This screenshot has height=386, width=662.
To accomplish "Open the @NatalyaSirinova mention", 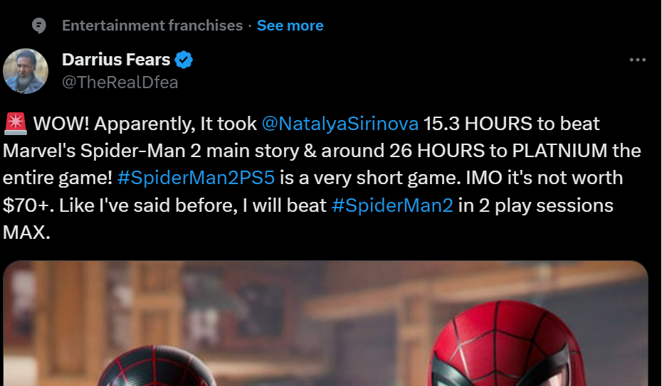I will (x=340, y=124).
